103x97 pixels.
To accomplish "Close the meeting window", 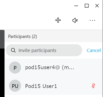I will [x=97, y=6].
